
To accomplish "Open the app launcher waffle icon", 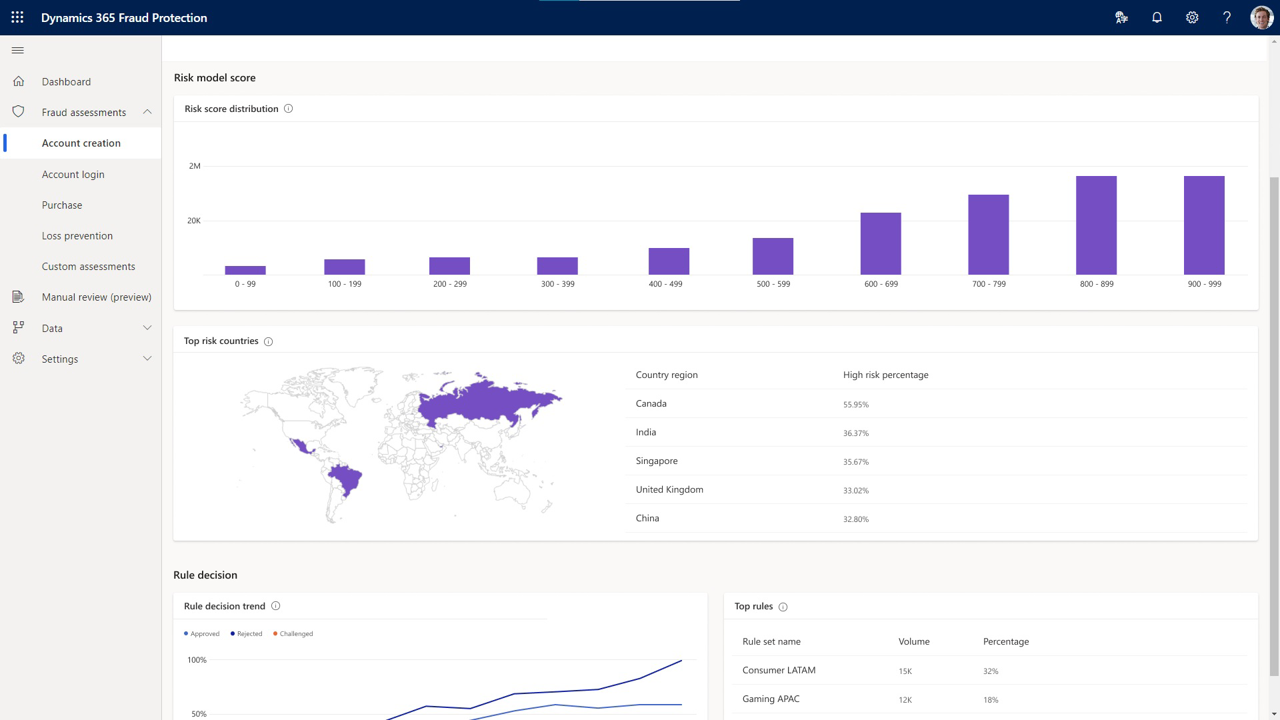I will click(17, 17).
